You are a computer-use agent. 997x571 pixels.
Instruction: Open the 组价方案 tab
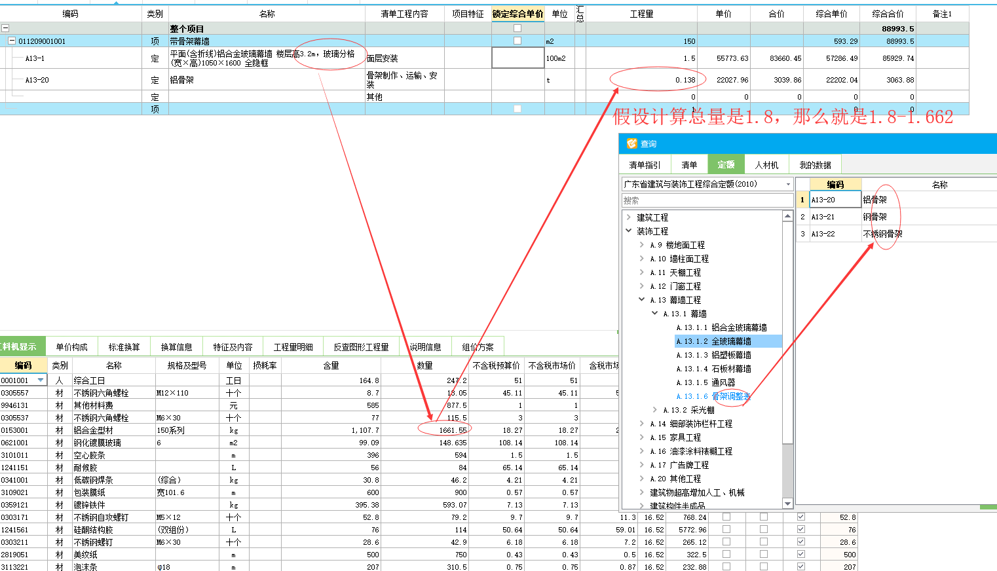[x=478, y=347]
